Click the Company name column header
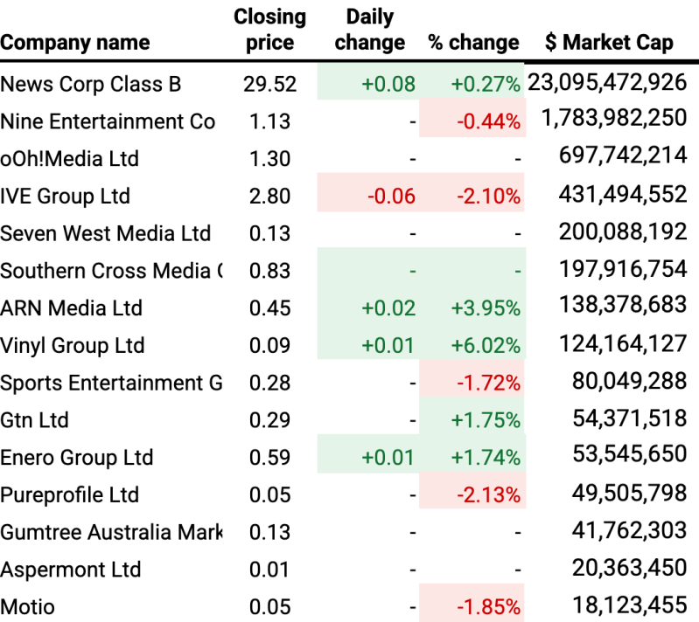The height and width of the screenshot is (622, 699). click(75, 42)
